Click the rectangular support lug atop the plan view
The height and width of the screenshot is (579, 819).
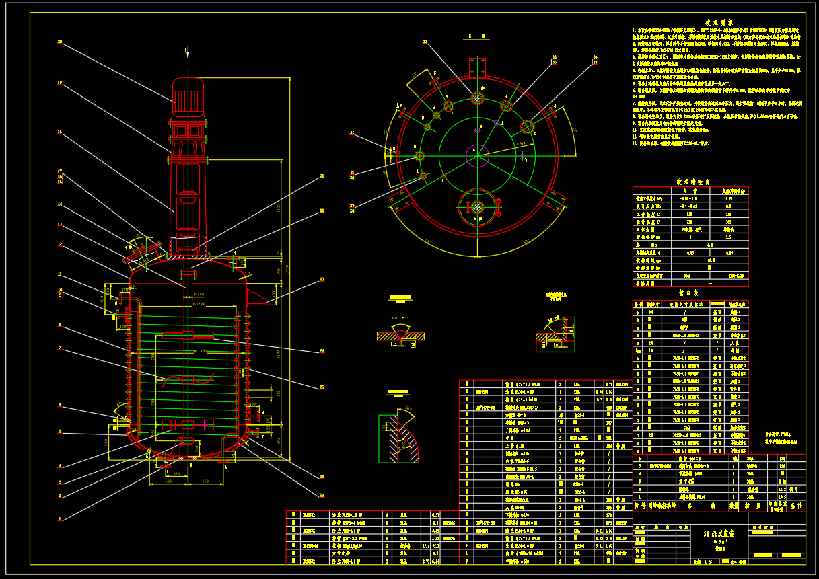[x=477, y=67]
